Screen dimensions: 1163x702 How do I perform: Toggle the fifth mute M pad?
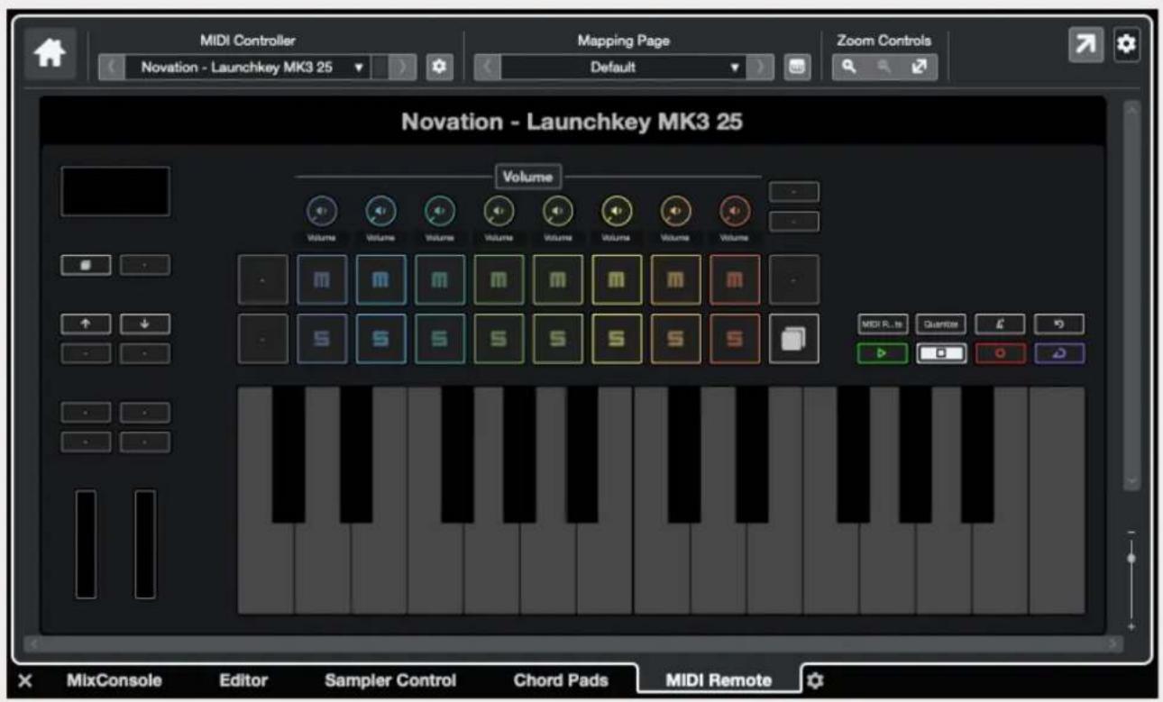[558, 279]
